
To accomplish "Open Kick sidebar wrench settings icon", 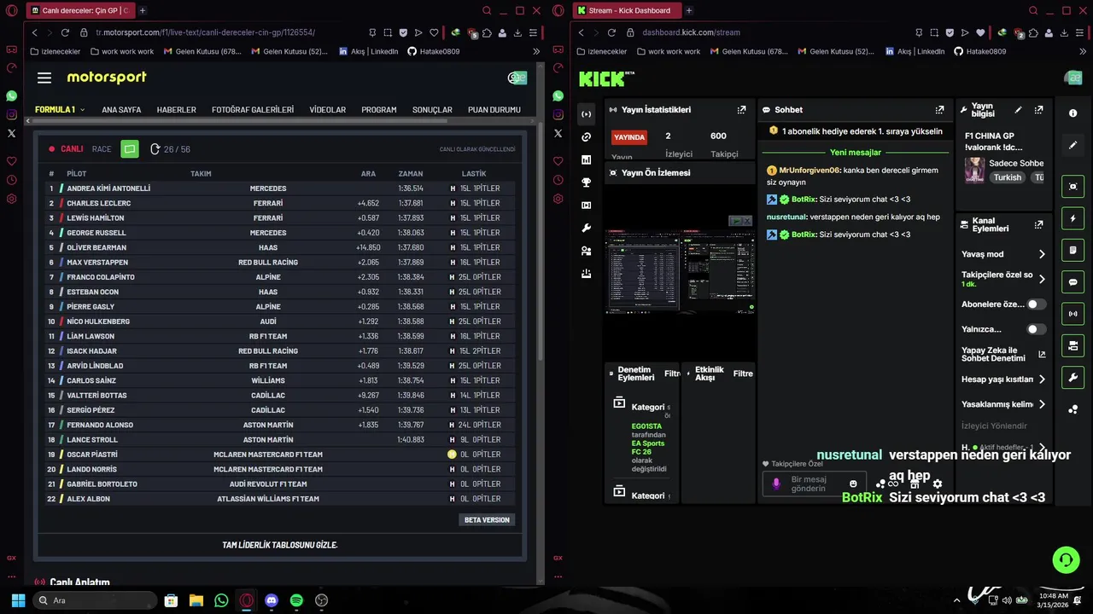I will point(586,228).
